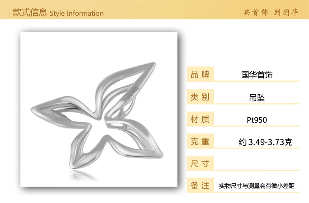Screen dimensions: 309x203
Task: Click the dash value beside '尺寸'
Action: pos(257,163)
